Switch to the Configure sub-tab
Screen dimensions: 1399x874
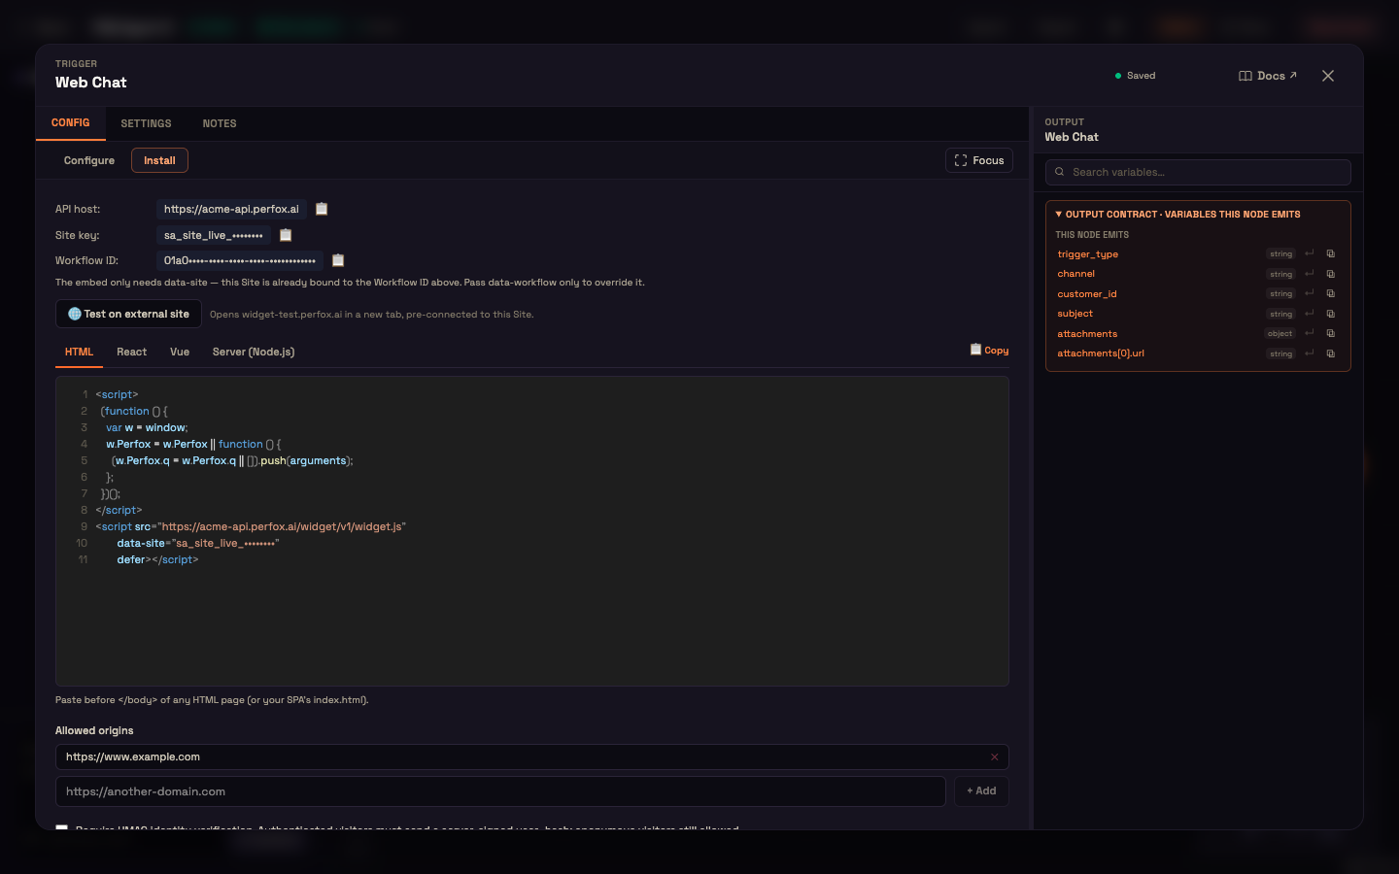pyautogui.click(x=89, y=160)
